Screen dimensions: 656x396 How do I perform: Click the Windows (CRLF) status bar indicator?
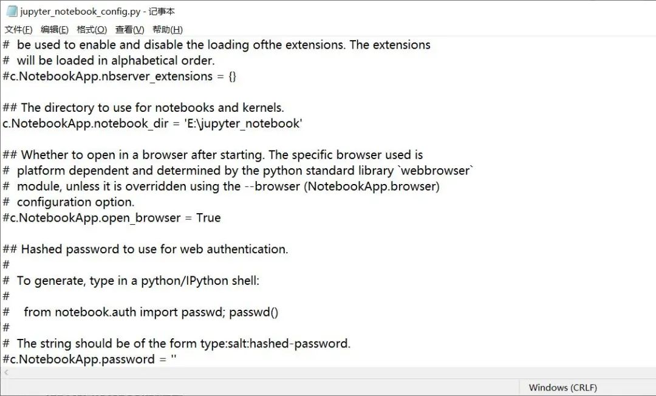coord(562,387)
